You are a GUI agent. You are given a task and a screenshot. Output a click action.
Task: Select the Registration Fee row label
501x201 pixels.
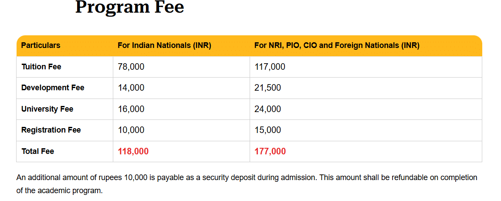[x=51, y=130]
